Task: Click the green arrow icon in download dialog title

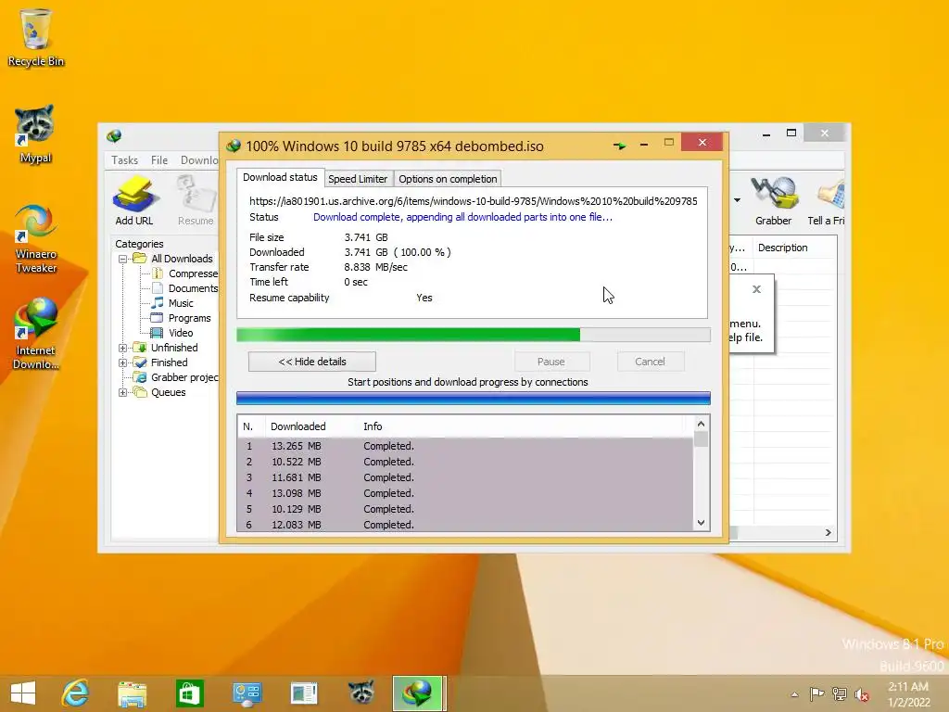Action: [619, 146]
